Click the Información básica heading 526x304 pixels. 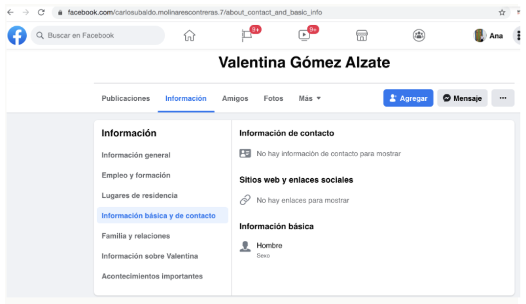tap(277, 227)
